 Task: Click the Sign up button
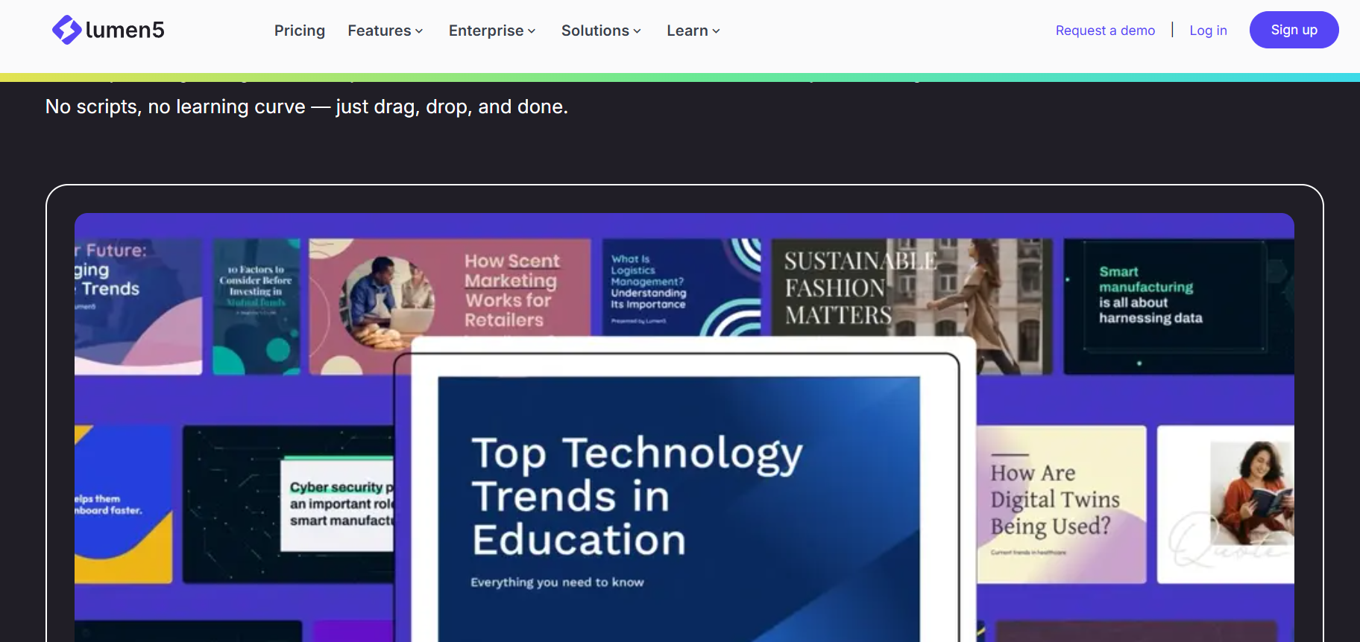(x=1294, y=30)
